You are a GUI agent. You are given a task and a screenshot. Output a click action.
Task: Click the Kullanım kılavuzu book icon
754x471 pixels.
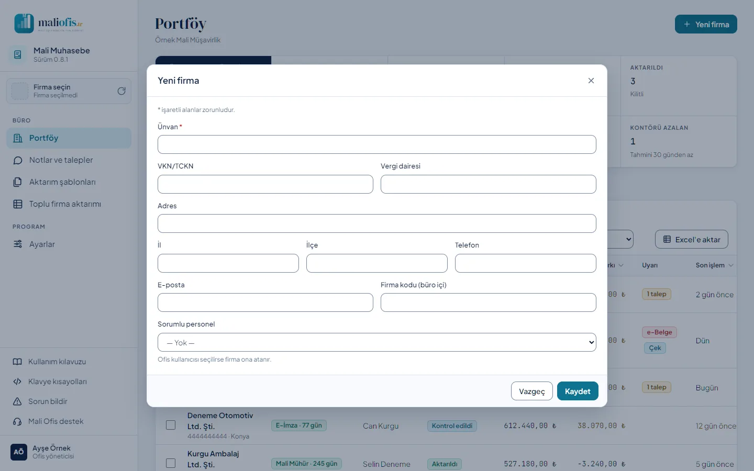(17, 362)
